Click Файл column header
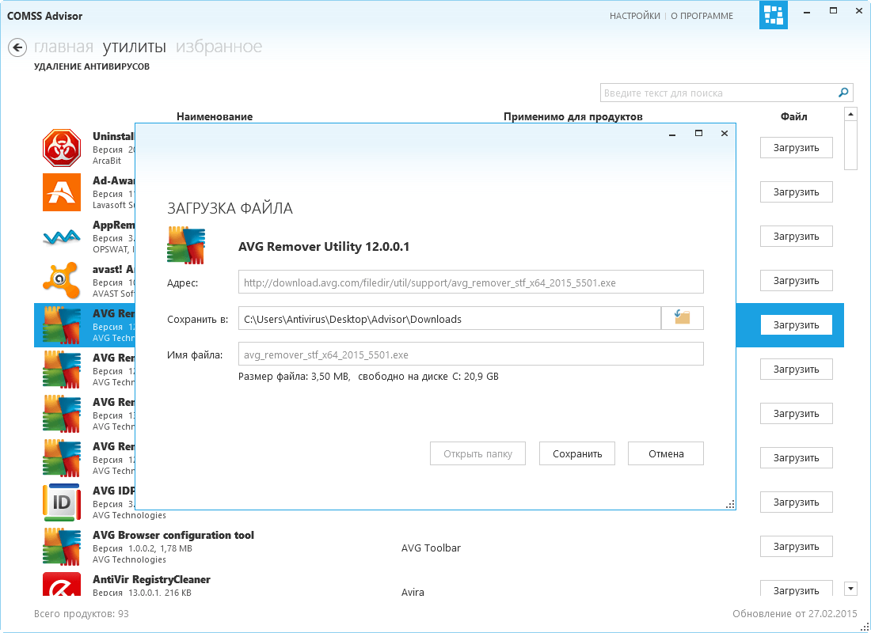The image size is (871, 633). click(x=793, y=116)
